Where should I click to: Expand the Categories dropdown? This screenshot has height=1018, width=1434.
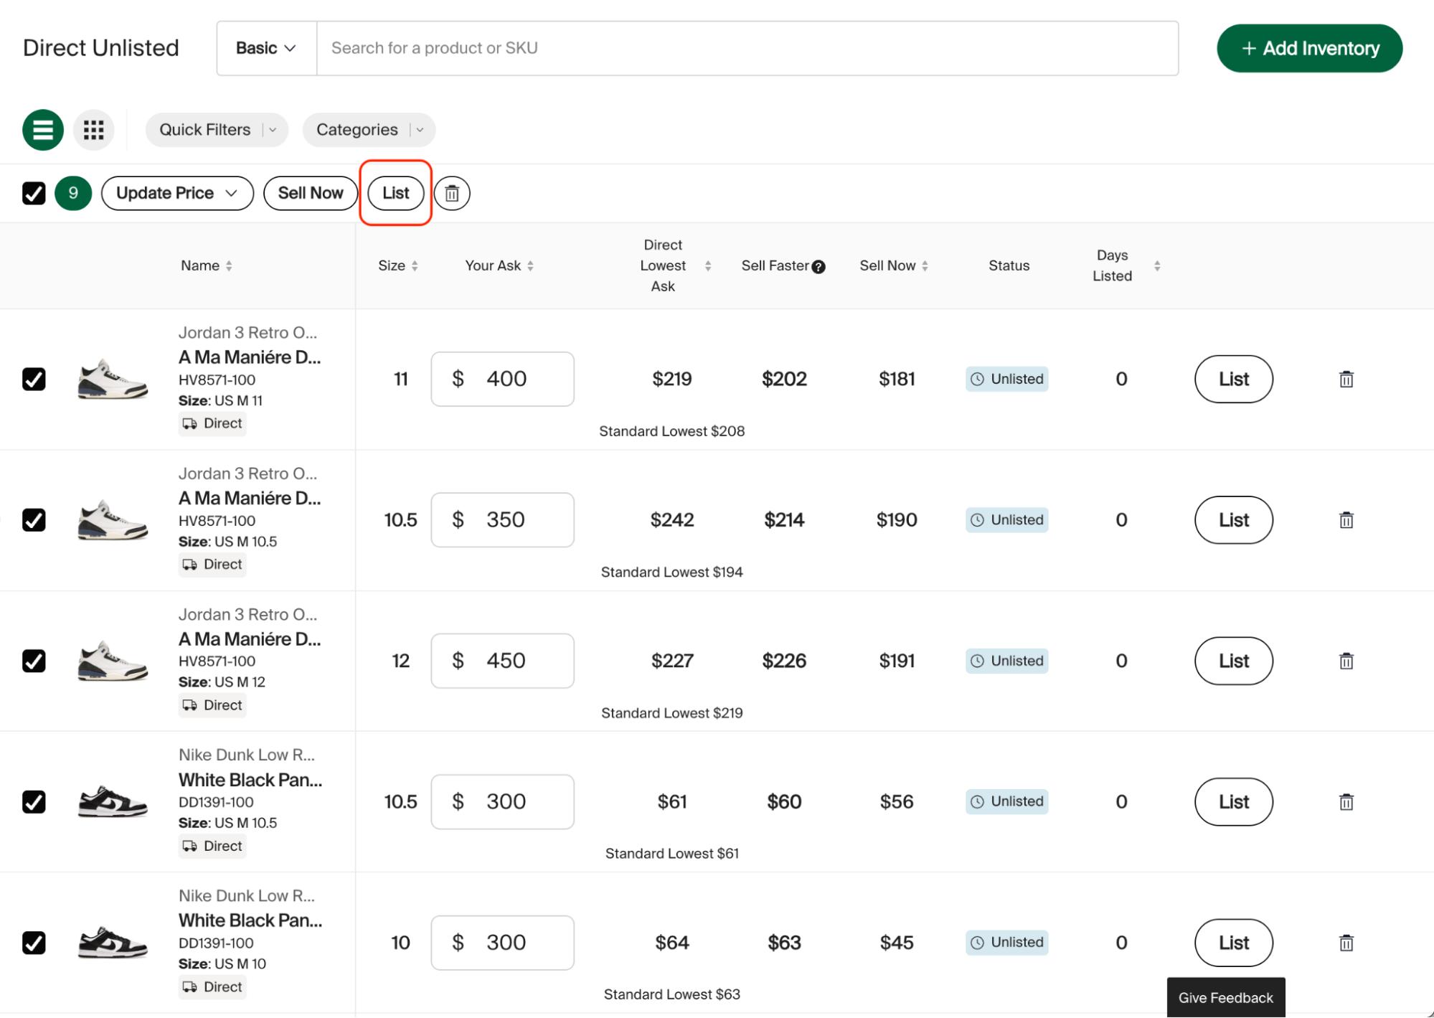click(369, 130)
